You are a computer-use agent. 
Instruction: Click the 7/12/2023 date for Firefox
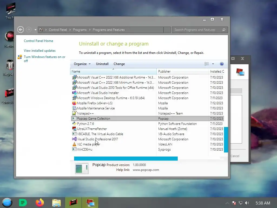pos(216,103)
